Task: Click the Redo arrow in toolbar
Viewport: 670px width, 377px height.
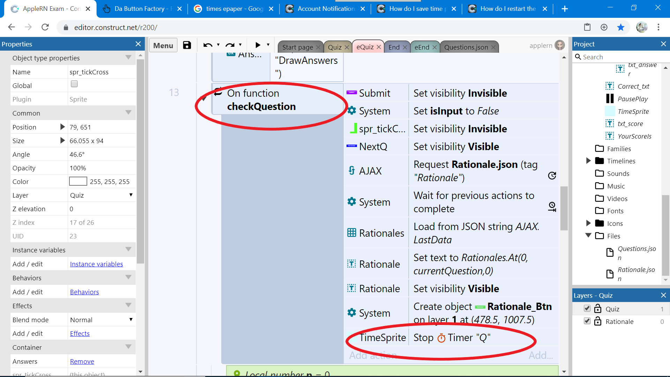Action: point(230,45)
